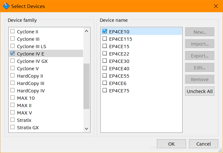Check the EP4CE115 device checkbox
Image resolution: width=223 pixels, height=153 pixels.
tap(105, 39)
